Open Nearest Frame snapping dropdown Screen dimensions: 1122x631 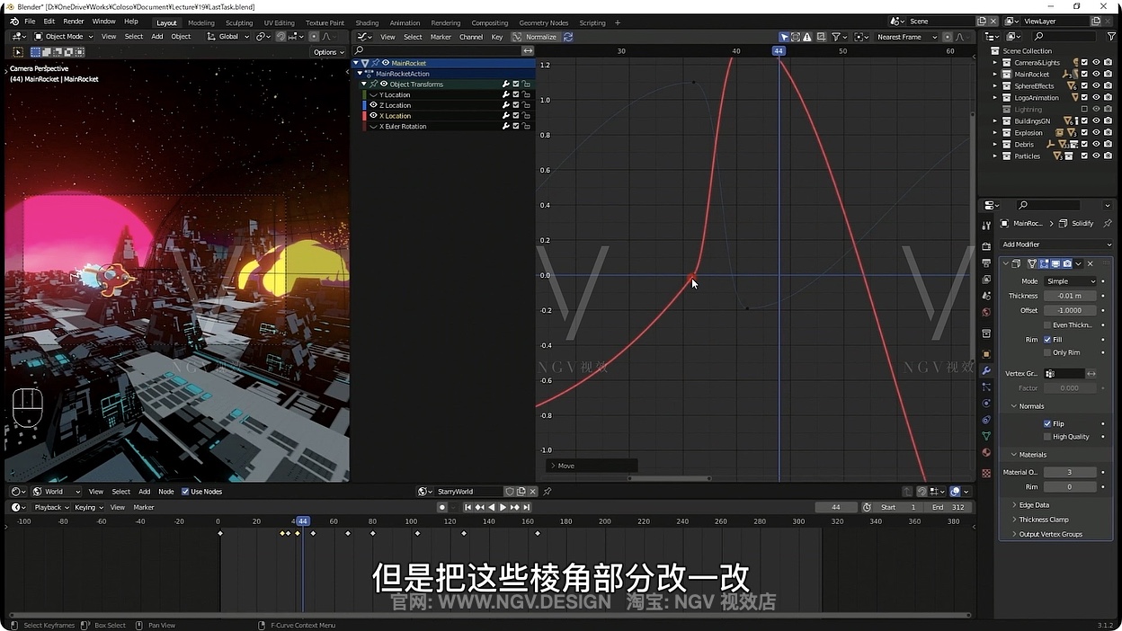pos(907,37)
